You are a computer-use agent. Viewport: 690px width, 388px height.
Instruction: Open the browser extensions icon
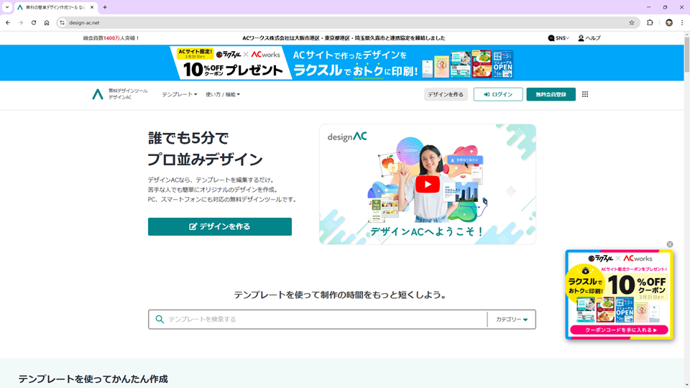tap(650, 22)
